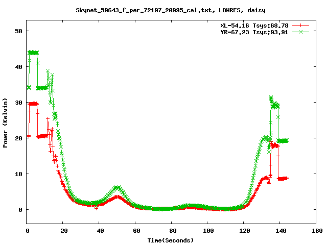This screenshot has width=327, height=245.
Task: Click the Power (Kelvin) axis label
Action: (x=5, y=123)
